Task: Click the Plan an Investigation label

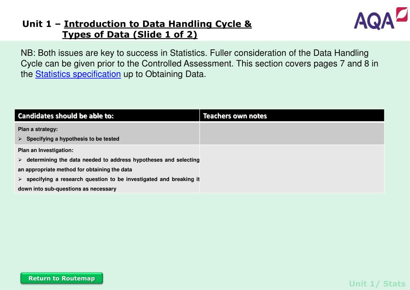Action: coord(46,150)
